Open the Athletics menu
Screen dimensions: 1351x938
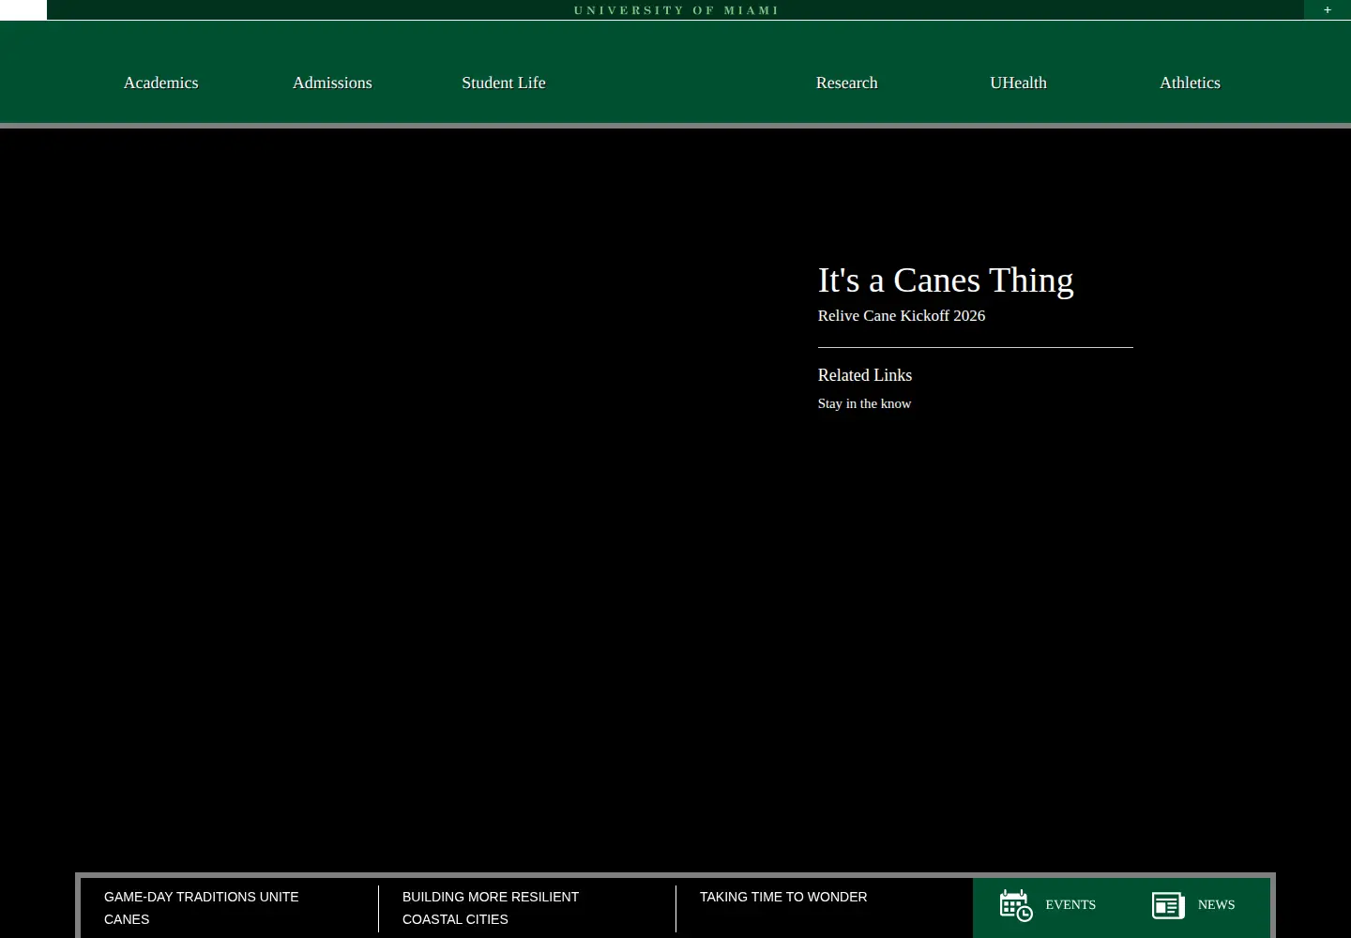(1190, 83)
